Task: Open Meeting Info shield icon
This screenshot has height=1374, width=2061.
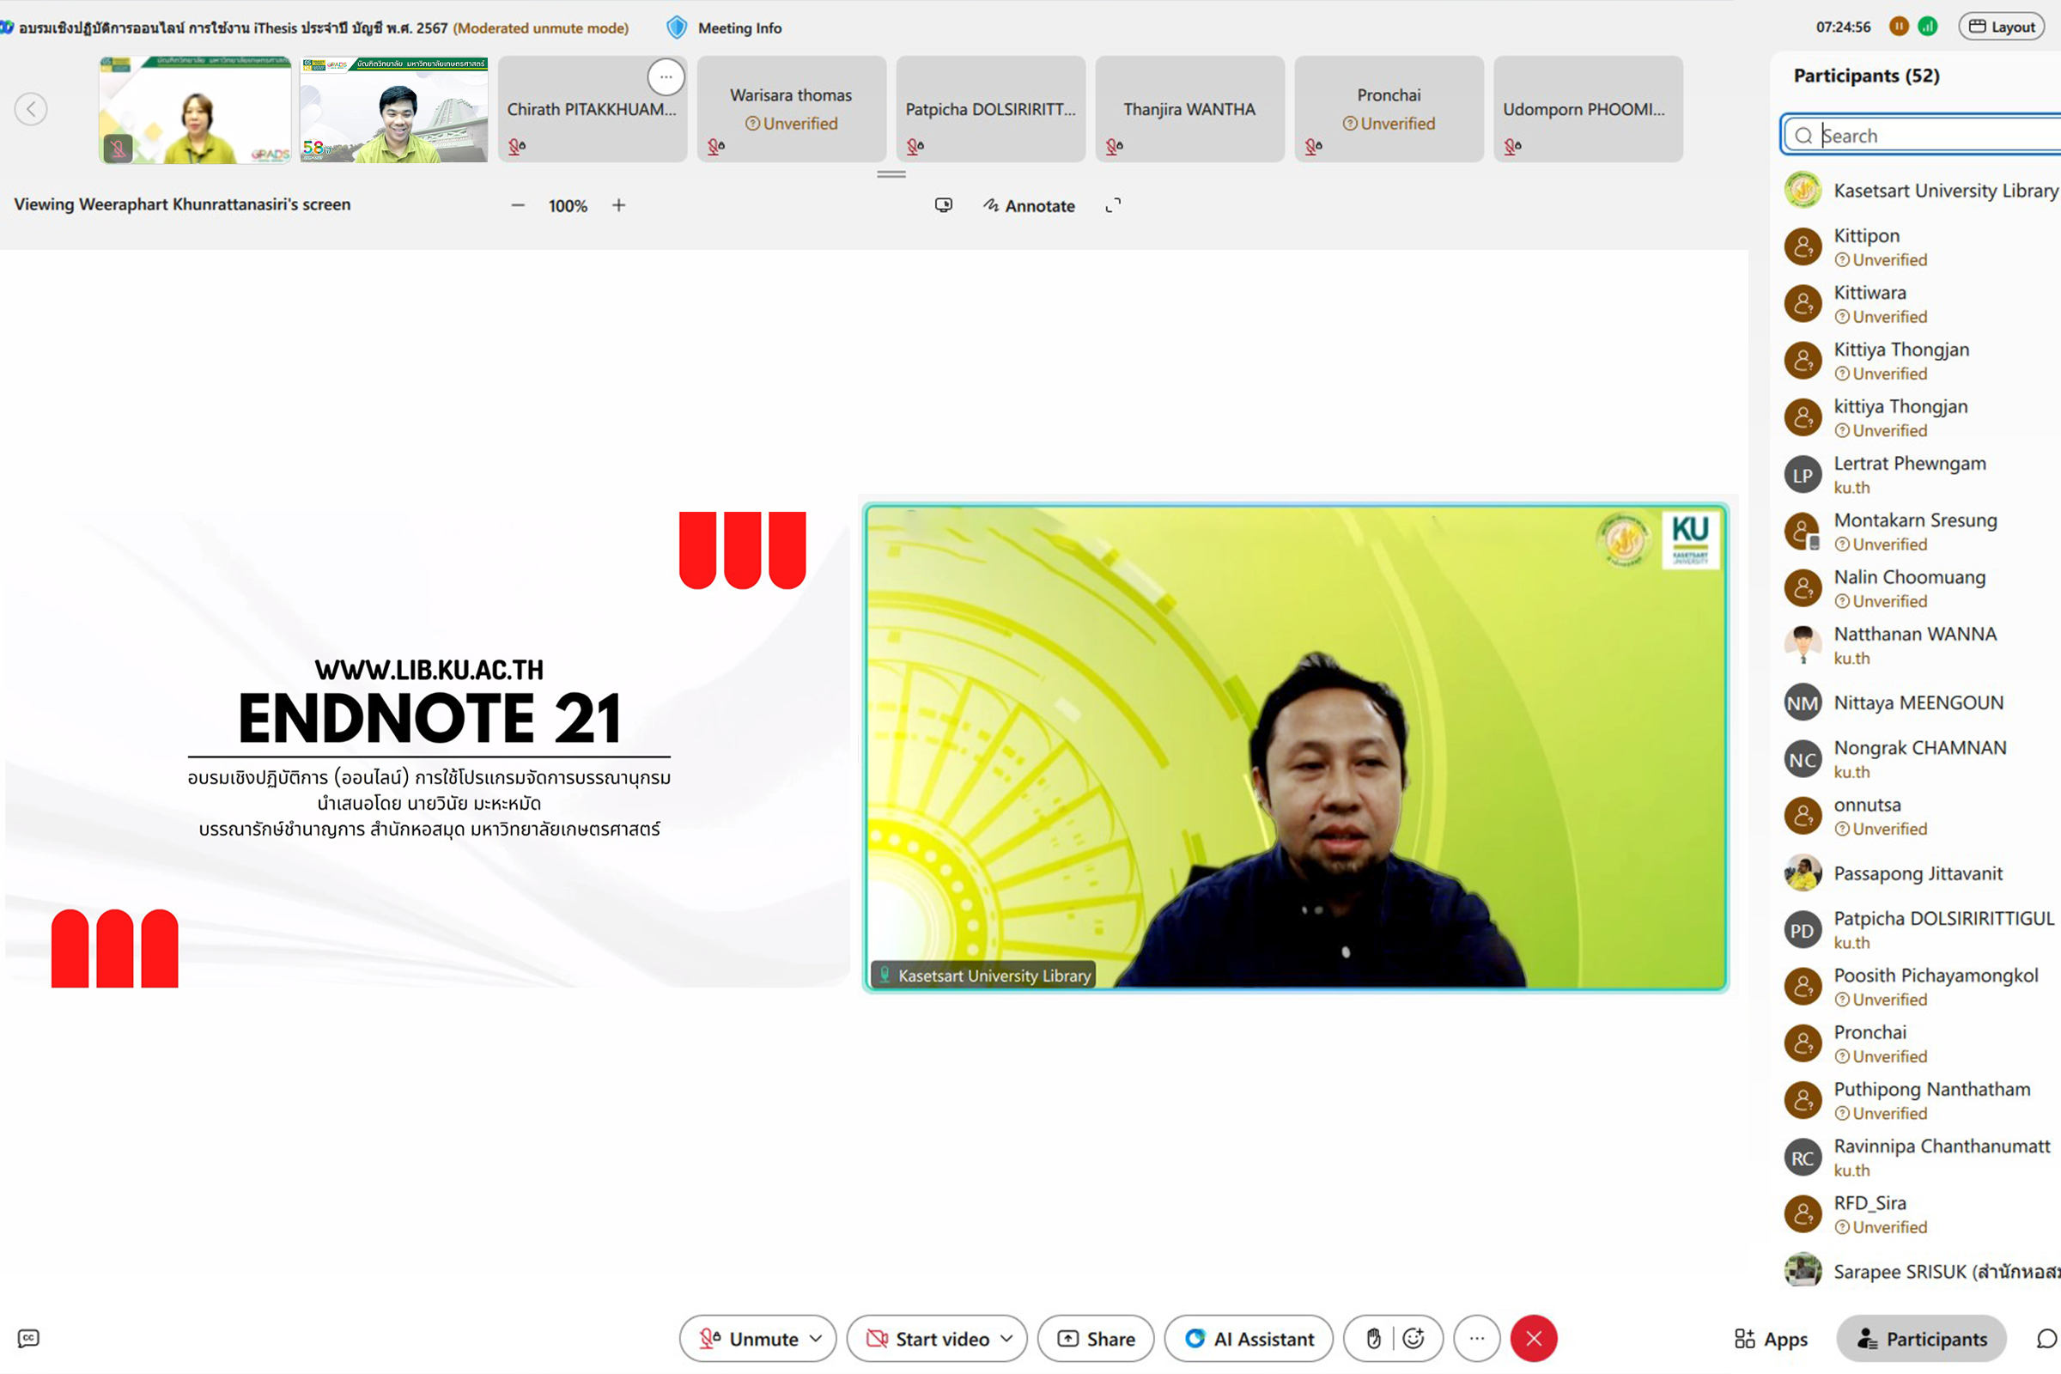Action: tap(677, 28)
